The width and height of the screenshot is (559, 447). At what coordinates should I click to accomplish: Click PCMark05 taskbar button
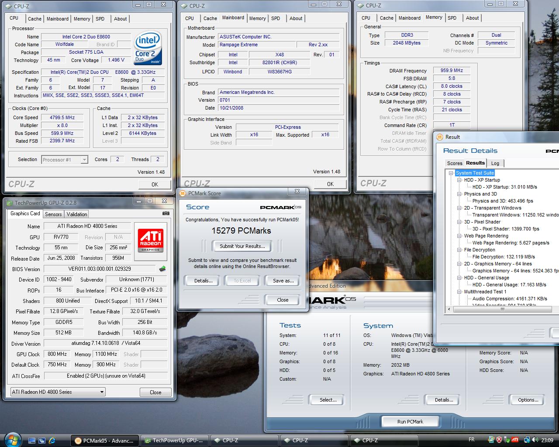(105, 440)
